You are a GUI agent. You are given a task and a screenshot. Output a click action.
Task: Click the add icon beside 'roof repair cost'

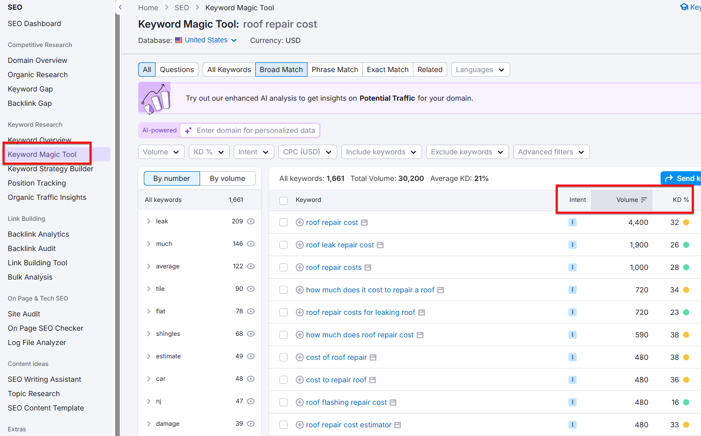(x=300, y=222)
